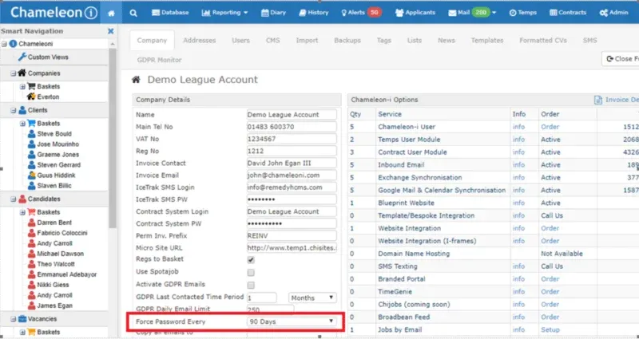The width and height of the screenshot is (639, 339).
Task: Open the search magnifier icon
Action: pyautogui.click(x=133, y=13)
